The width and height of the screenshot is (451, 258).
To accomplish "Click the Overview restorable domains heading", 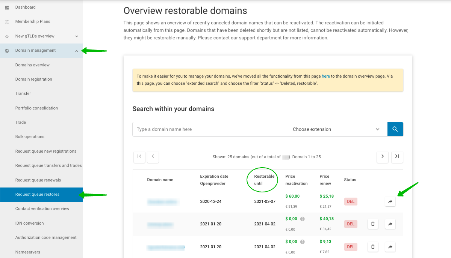I will click(185, 10).
